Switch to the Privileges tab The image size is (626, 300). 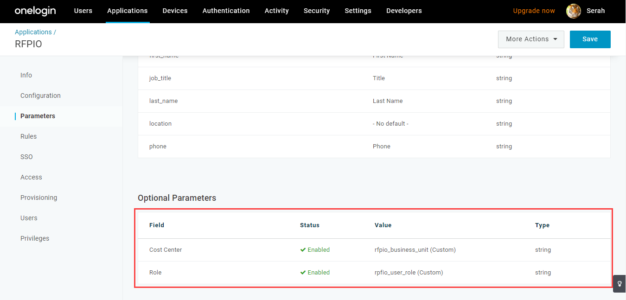coord(35,238)
